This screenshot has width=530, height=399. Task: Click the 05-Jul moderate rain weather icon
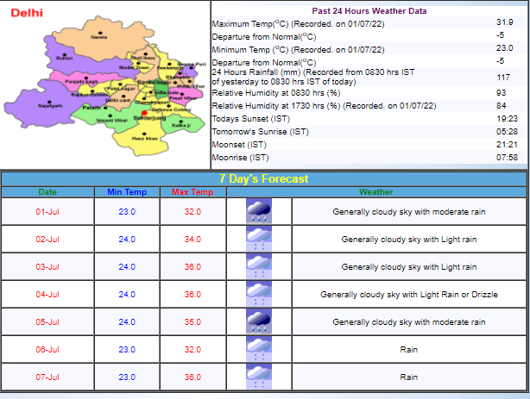coord(259,321)
